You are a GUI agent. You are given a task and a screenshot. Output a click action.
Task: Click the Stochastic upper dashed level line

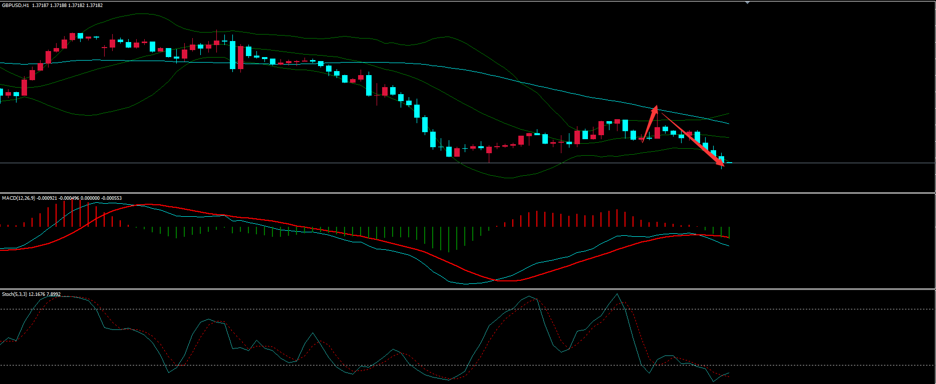[x=300, y=309]
